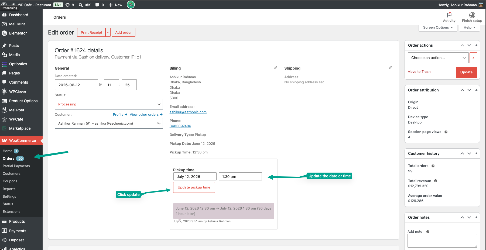
Task: Click the red Update order button
Action: pos(466,72)
